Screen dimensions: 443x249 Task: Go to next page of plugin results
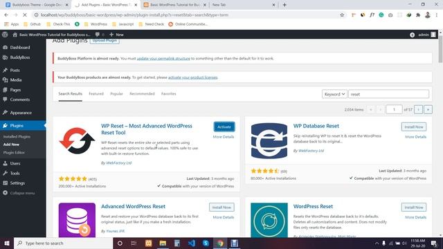pos(418,109)
